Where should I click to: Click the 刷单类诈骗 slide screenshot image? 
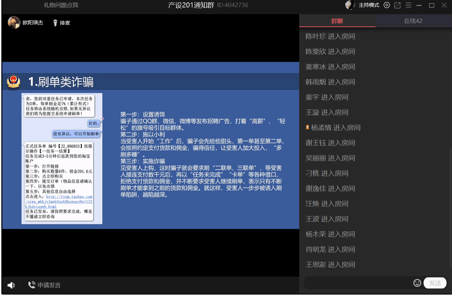click(x=62, y=158)
